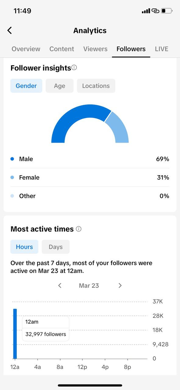The width and height of the screenshot is (180, 390).
Task: Check the battery status icon
Action: [167, 11]
